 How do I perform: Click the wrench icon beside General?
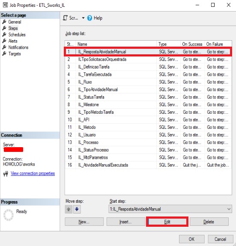[4, 22]
